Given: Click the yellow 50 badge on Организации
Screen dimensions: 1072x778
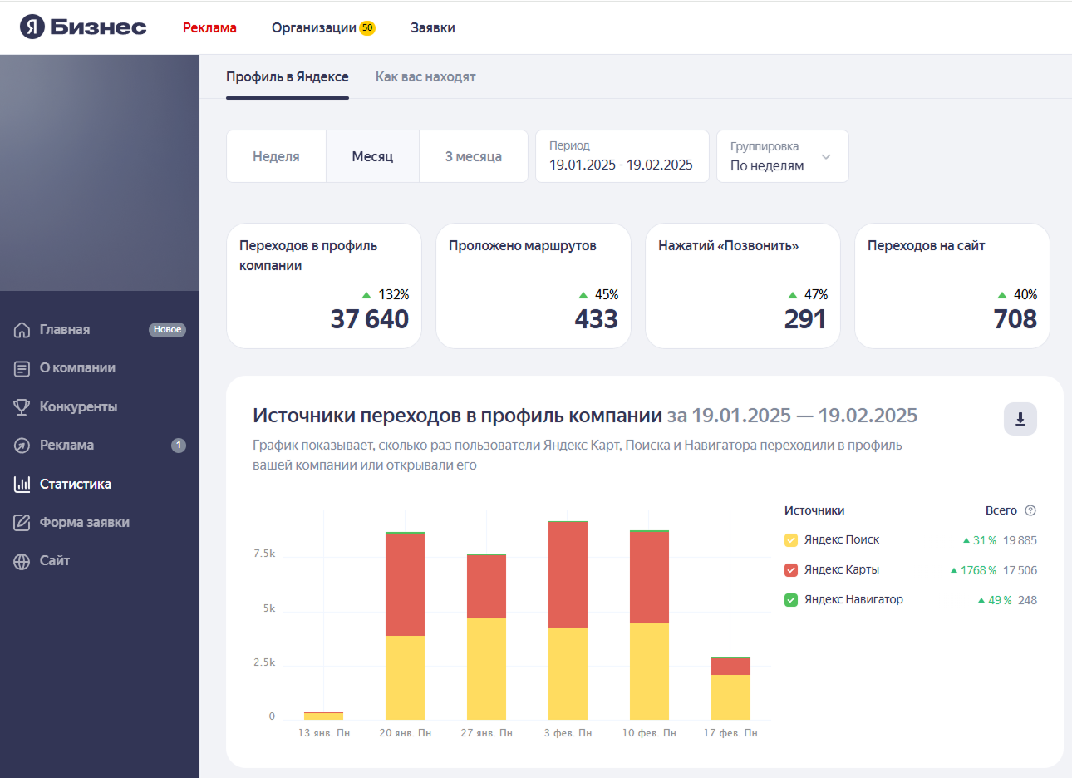Looking at the screenshot, I should point(367,27).
